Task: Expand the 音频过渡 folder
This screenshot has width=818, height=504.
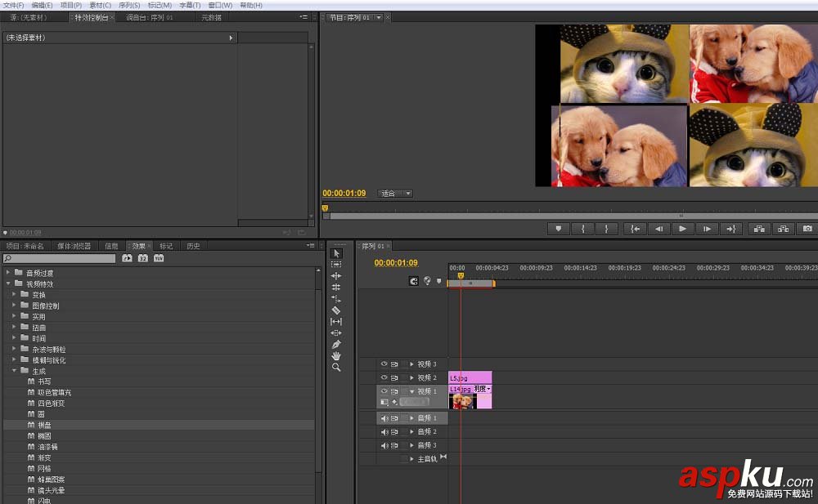Action: 8,273
